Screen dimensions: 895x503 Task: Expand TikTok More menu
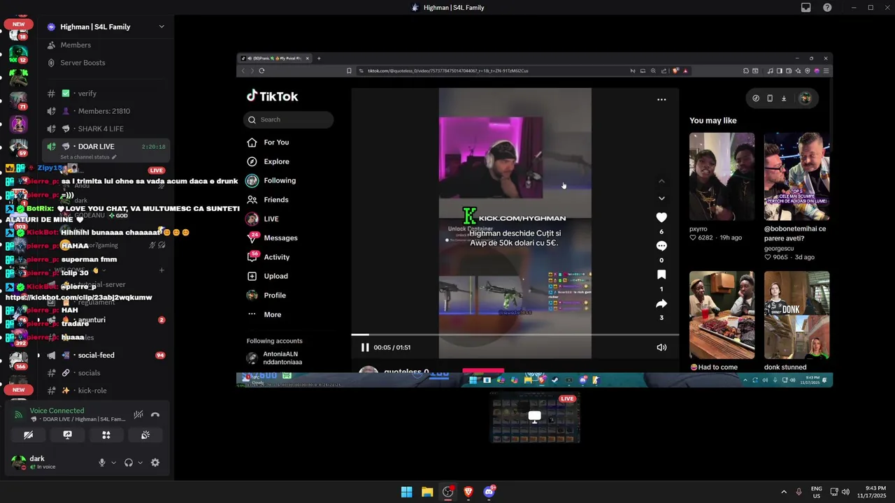click(x=272, y=314)
